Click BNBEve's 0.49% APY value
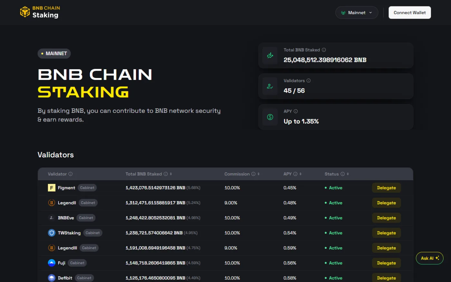This screenshot has width=451, height=282. pyautogui.click(x=290, y=218)
